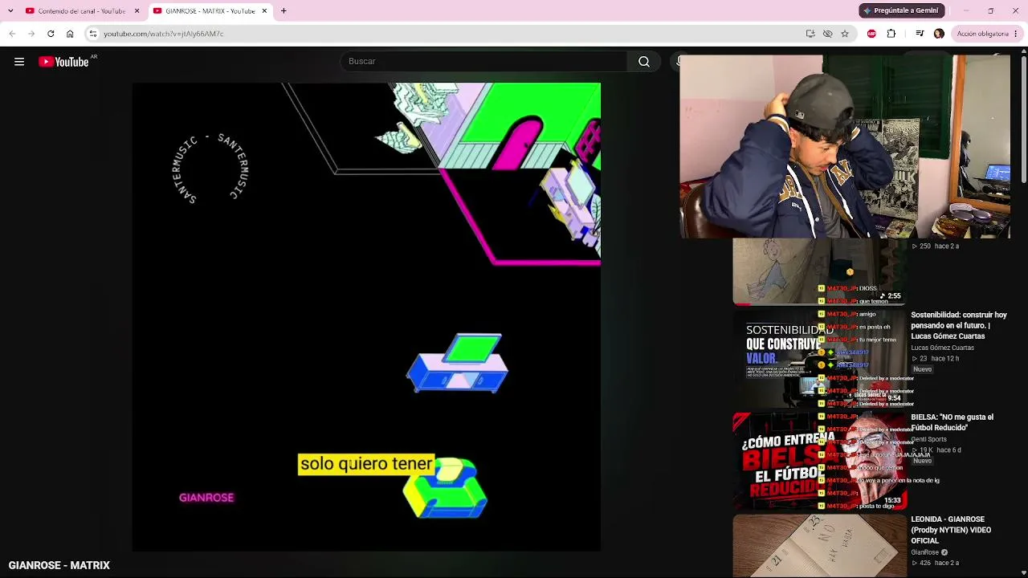The width and height of the screenshot is (1028, 578).
Task: Close the Contenido del canal tab
Action: pos(137,11)
